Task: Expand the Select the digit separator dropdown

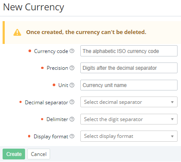Action: coord(129,119)
